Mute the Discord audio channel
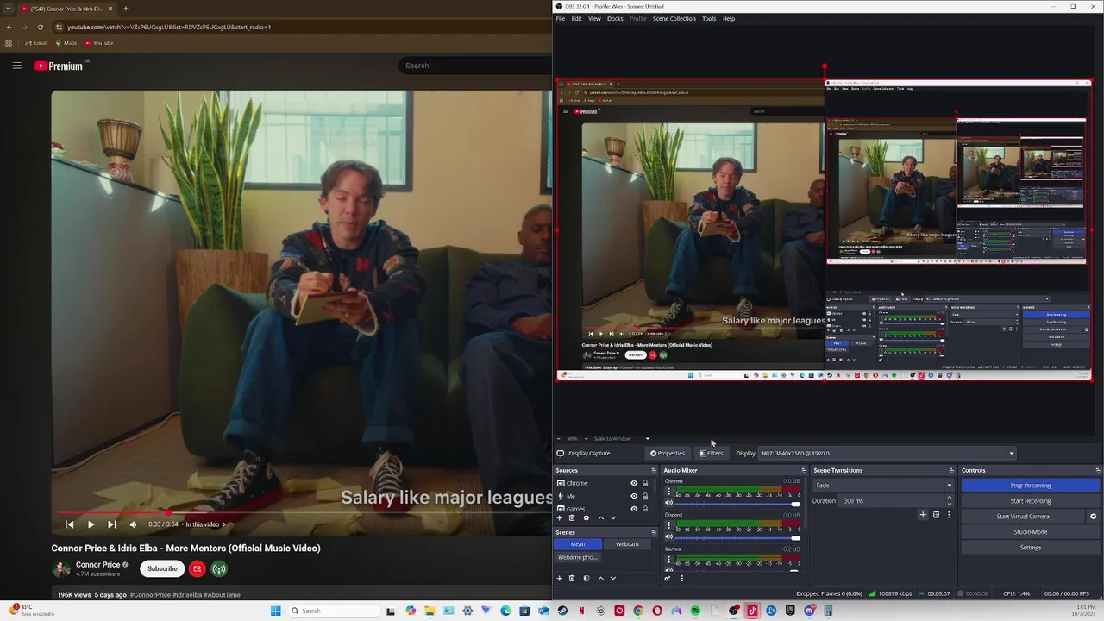This screenshot has width=1104, height=621. click(x=668, y=536)
